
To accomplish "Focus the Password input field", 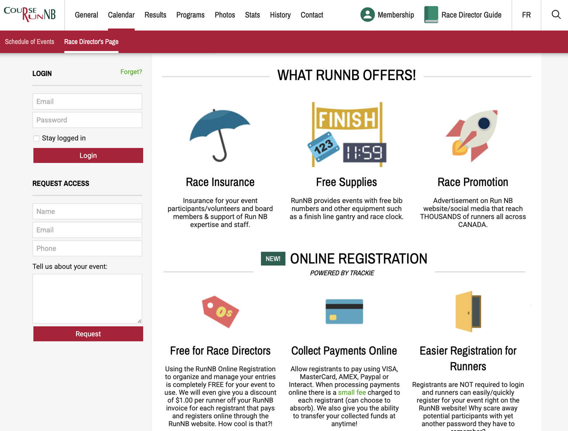I will (x=87, y=120).
